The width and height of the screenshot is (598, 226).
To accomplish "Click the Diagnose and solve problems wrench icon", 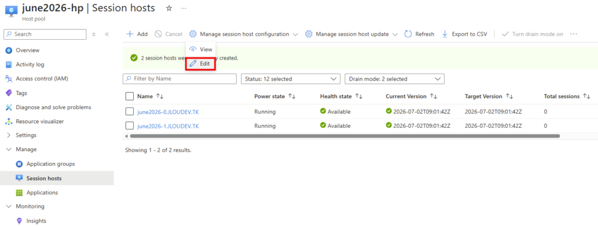I will [x=9, y=107].
